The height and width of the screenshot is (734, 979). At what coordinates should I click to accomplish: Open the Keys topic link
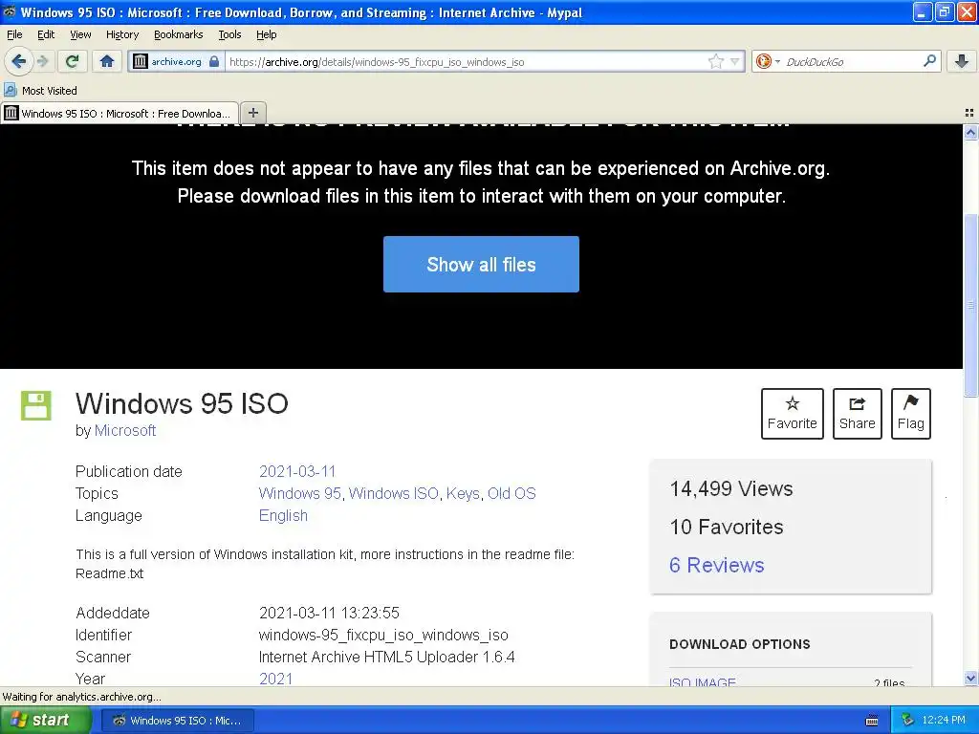point(463,493)
